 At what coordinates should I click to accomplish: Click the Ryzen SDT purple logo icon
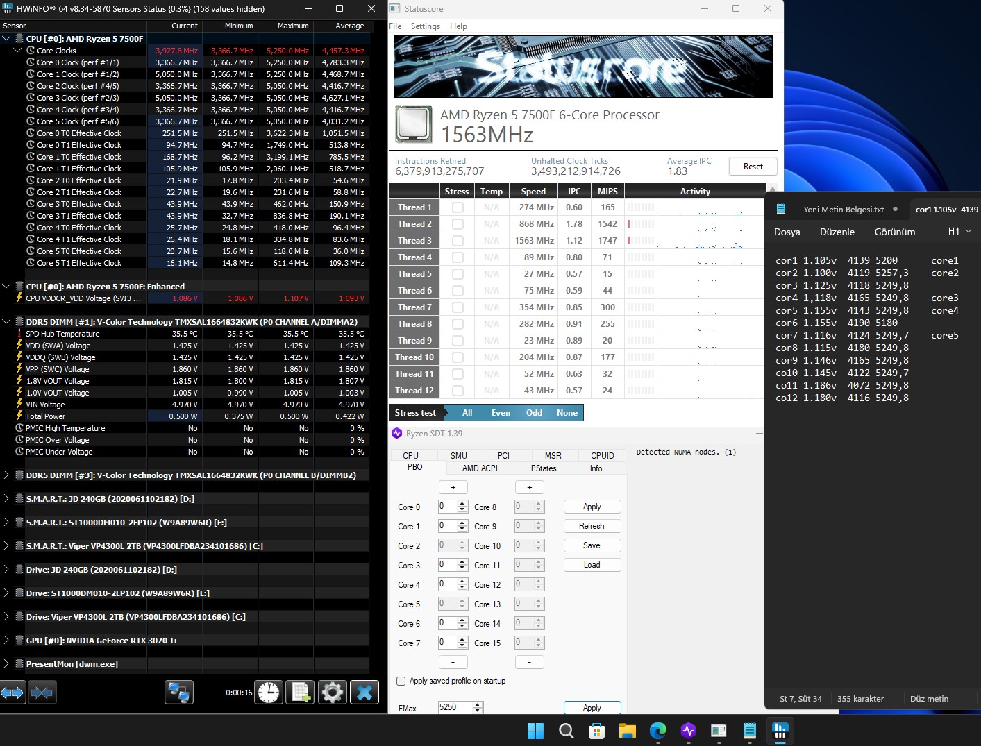pos(397,433)
